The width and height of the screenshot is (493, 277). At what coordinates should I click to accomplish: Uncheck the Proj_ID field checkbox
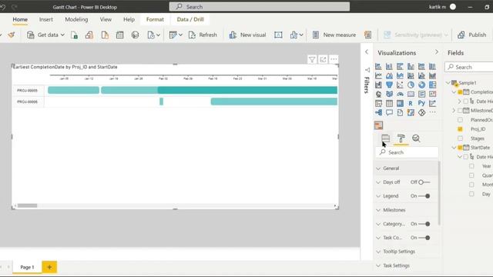pos(461,129)
